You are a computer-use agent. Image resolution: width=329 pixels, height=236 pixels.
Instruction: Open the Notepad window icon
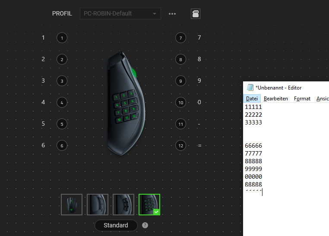(250, 87)
